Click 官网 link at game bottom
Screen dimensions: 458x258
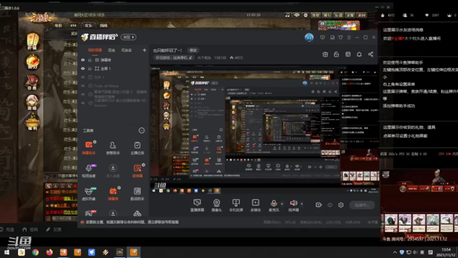click(30, 230)
